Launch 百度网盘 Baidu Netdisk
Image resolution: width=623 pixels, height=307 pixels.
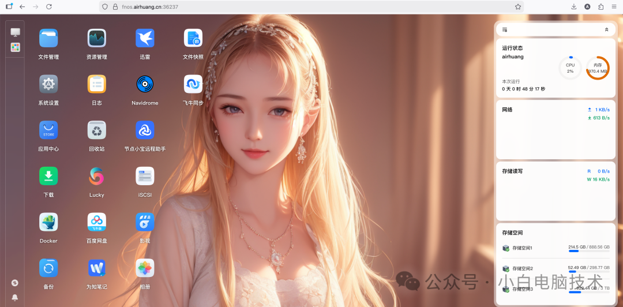coord(96,222)
